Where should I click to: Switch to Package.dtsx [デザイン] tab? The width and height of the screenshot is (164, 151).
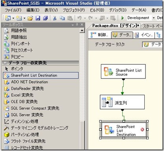click(116, 26)
